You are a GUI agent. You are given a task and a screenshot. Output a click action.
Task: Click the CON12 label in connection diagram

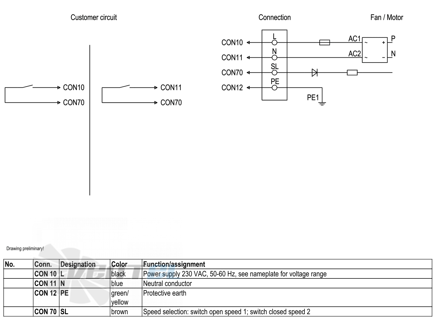[232, 88]
